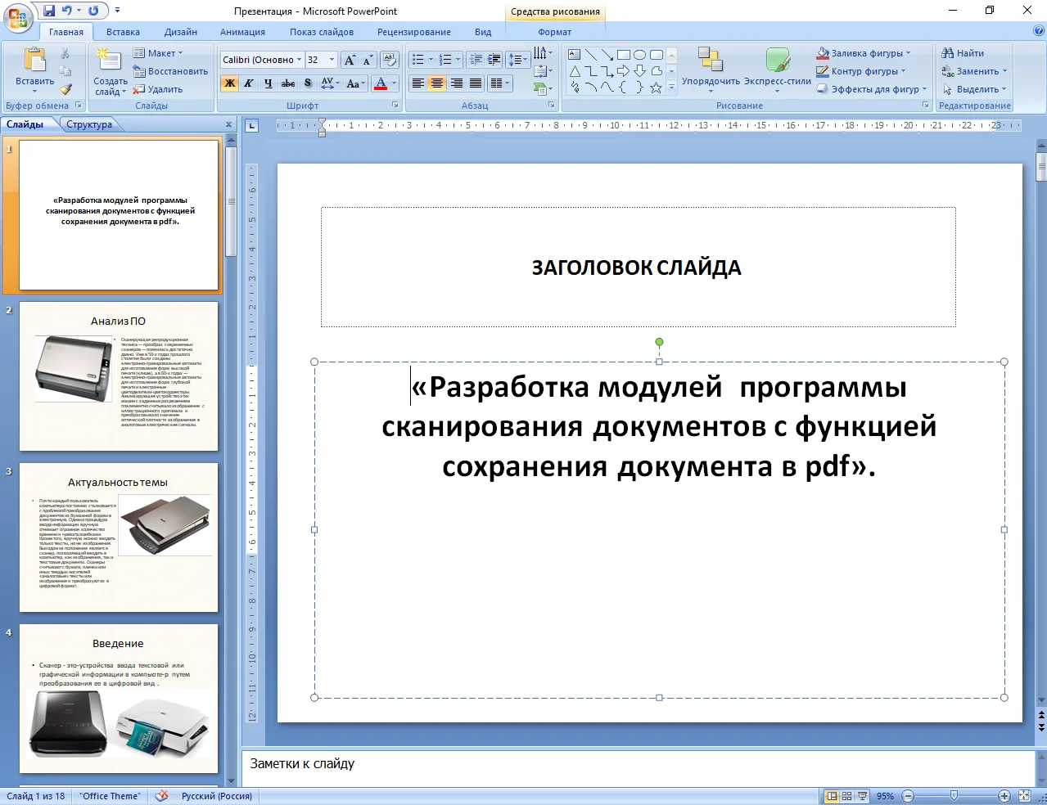Click the font color red A swatch
Image resolution: width=1047 pixels, height=805 pixels.
pos(380,83)
